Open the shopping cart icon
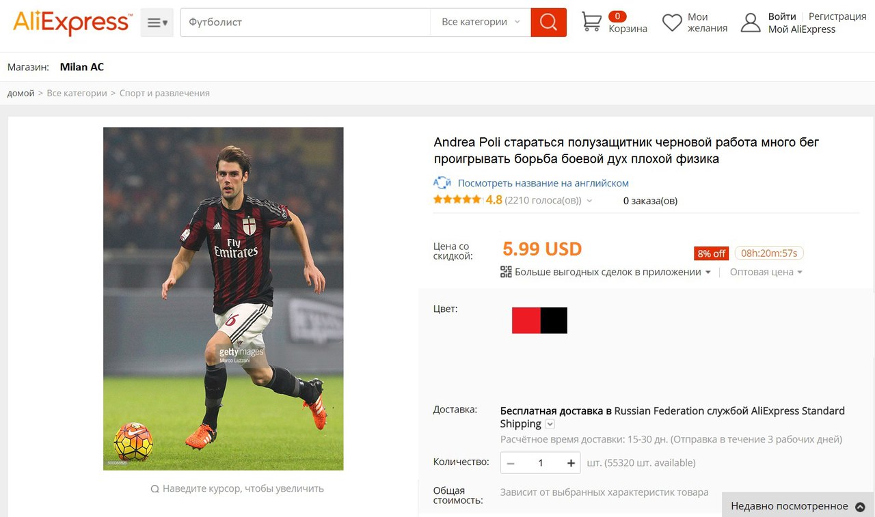The image size is (875, 517). (591, 22)
